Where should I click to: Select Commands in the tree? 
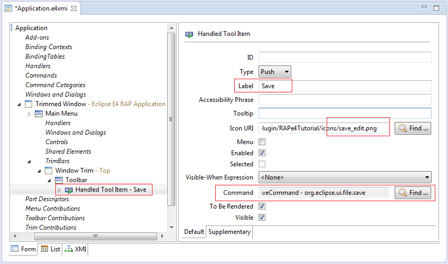(x=41, y=76)
